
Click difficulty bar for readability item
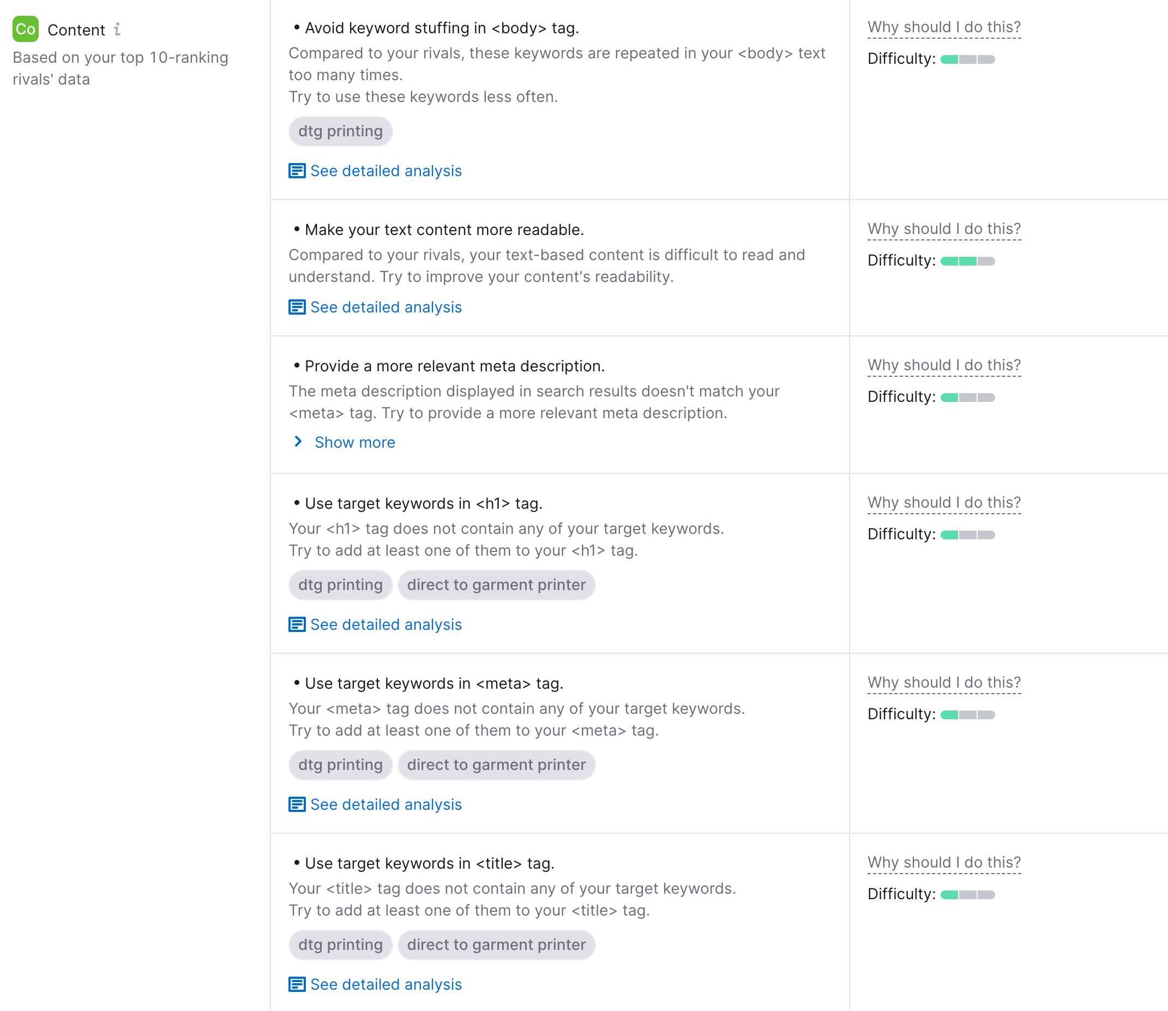[968, 261]
